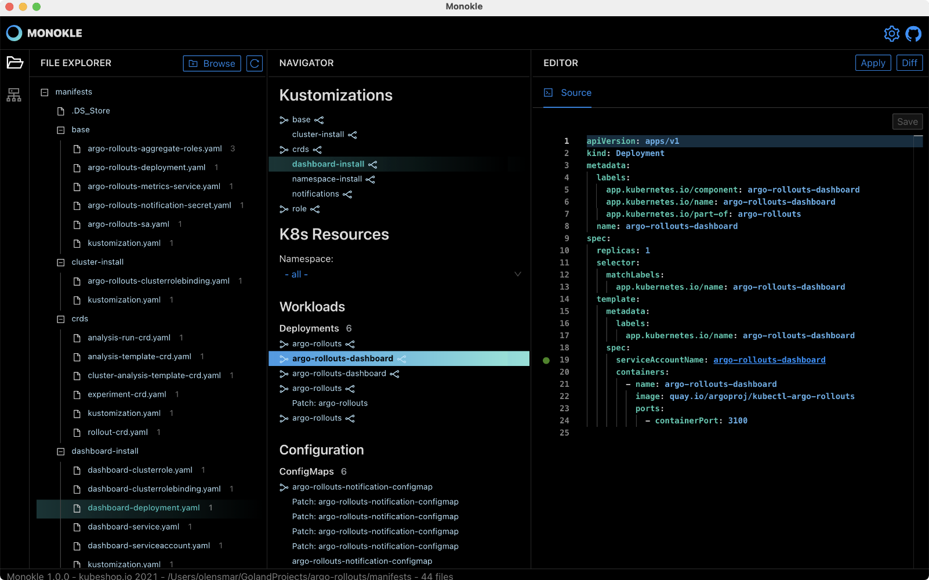This screenshot has height=580, width=929.
Task: Select argo-rollouts-deployment.yaml file
Action: pyautogui.click(x=146, y=168)
